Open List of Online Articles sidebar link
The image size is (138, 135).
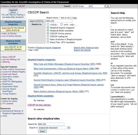[x=12, y=36]
